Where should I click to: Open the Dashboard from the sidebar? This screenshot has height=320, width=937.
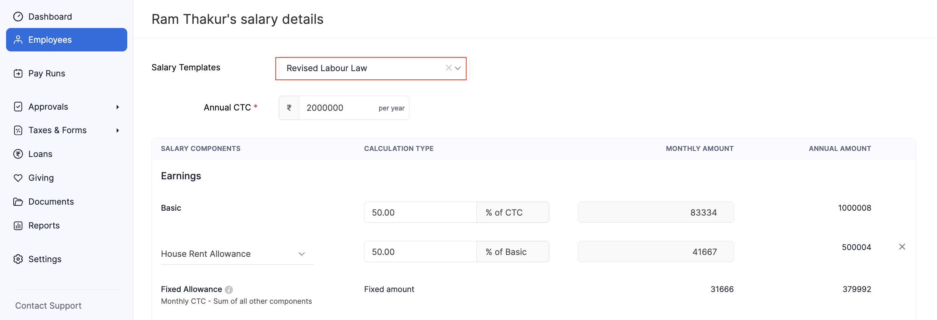pos(18,16)
